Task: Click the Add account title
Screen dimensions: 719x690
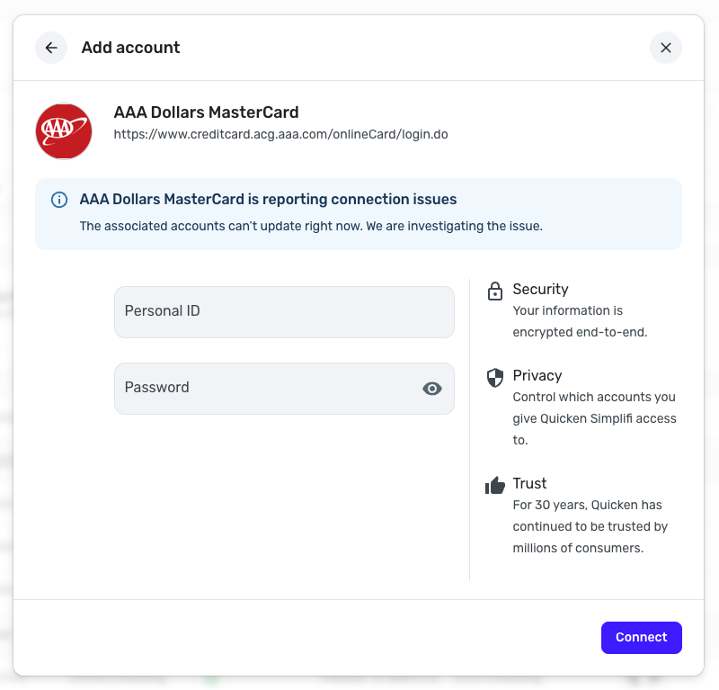Action: tap(130, 48)
